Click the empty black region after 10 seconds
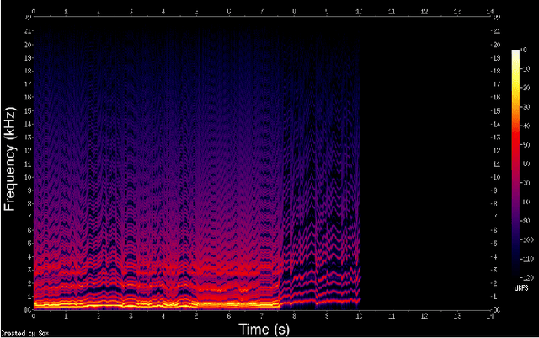539x338 pixels. tap(425, 169)
